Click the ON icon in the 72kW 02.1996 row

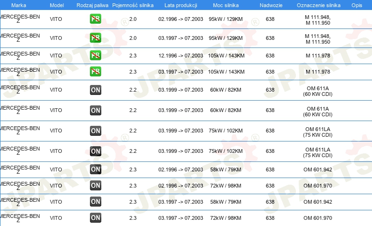(95, 186)
